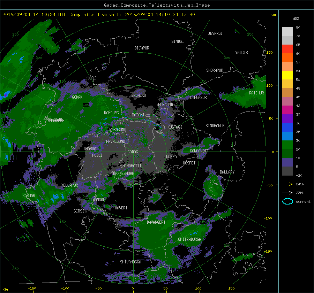Click the orange 57 dBZ color swatch
The height and width of the screenshot is (293, 314).
tap(287, 58)
